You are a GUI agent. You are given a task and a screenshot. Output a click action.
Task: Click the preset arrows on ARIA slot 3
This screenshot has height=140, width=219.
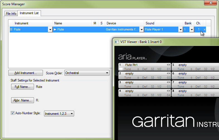click(x=168, y=82)
